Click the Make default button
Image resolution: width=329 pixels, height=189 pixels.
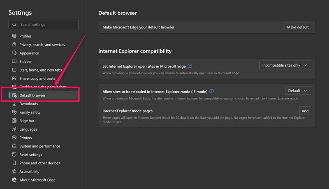point(297,27)
